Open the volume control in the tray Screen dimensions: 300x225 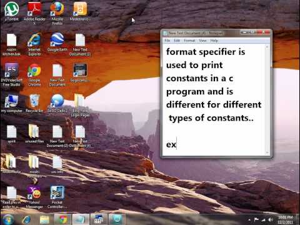point(271,219)
